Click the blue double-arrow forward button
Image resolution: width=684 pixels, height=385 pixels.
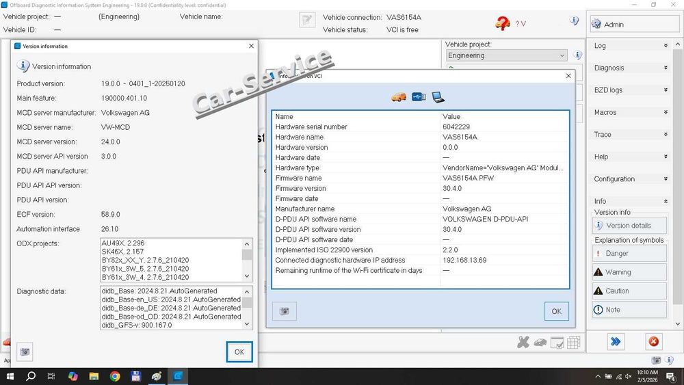[616, 341]
